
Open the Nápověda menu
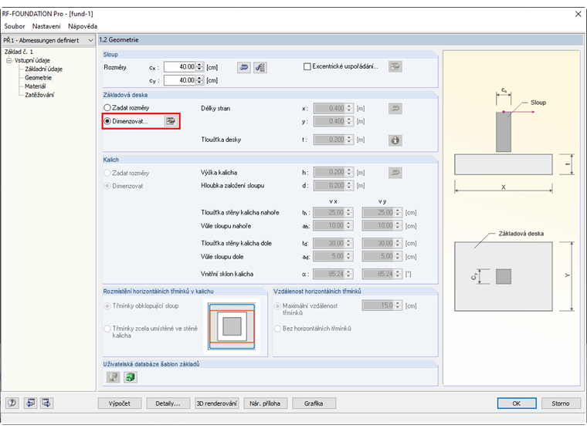click(x=83, y=26)
